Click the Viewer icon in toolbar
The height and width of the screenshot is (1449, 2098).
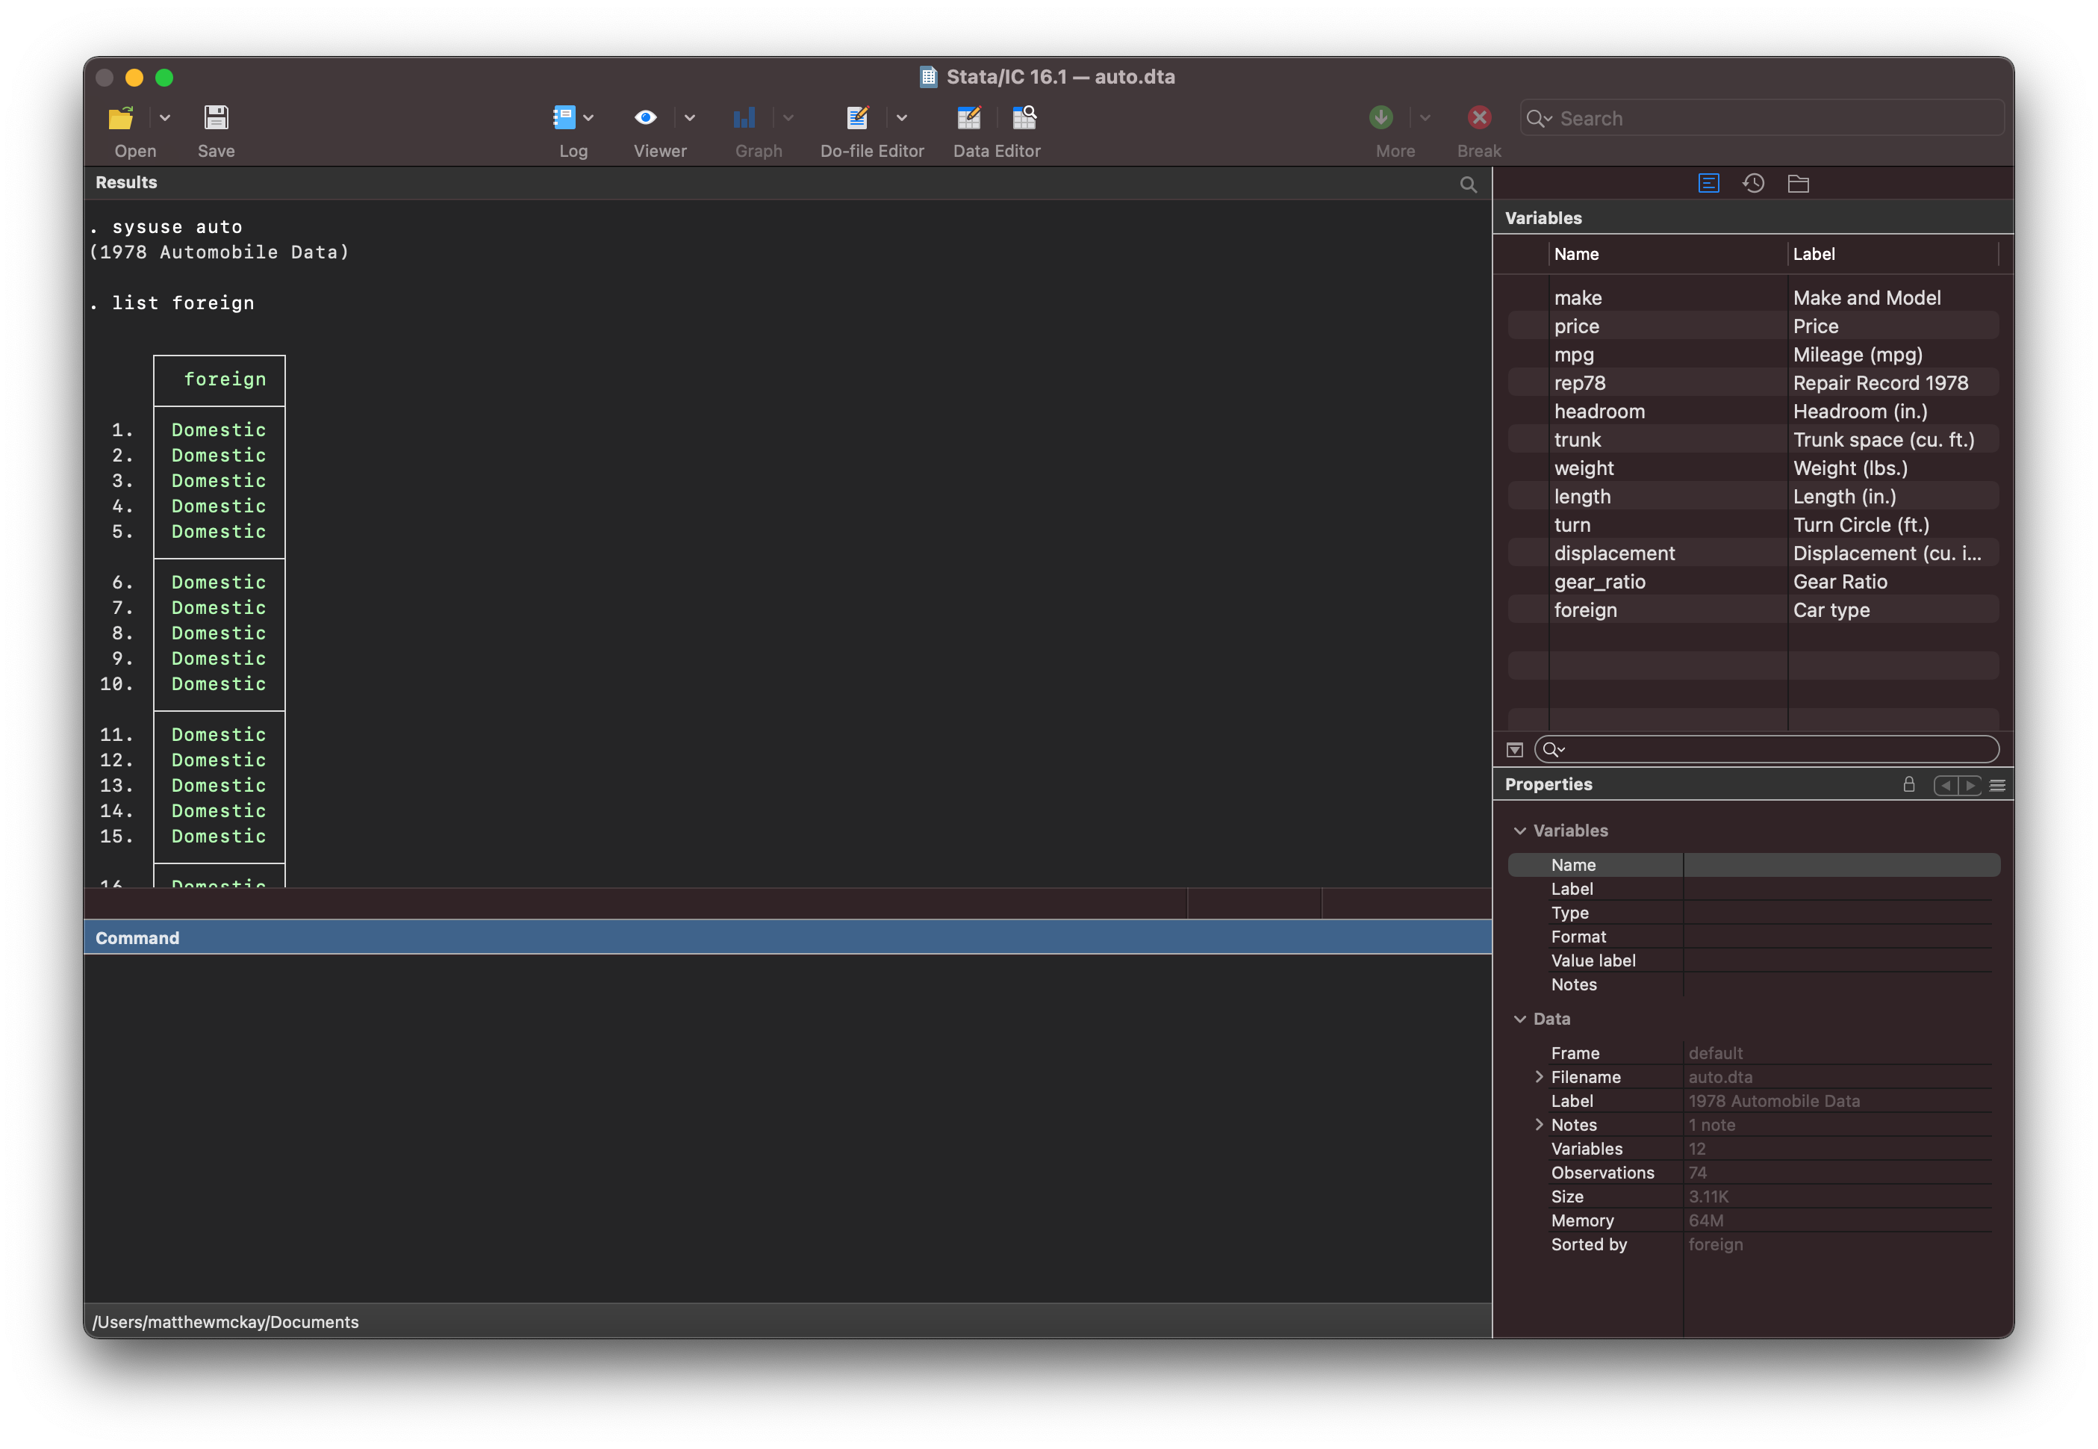[646, 117]
